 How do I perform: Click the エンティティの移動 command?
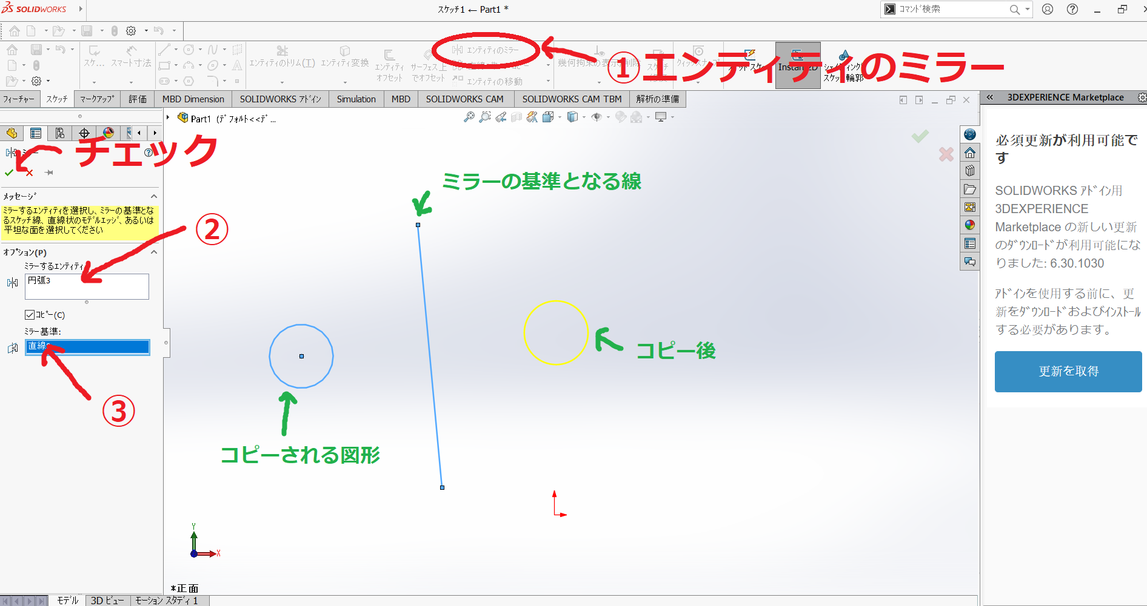click(489, 81)
